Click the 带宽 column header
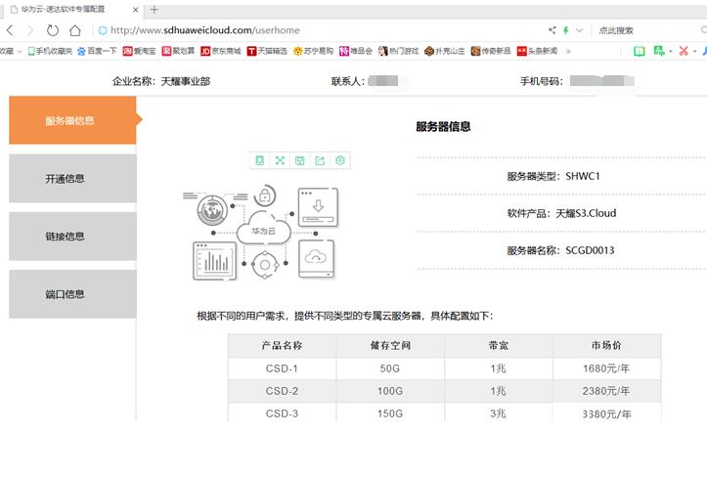 499,346
